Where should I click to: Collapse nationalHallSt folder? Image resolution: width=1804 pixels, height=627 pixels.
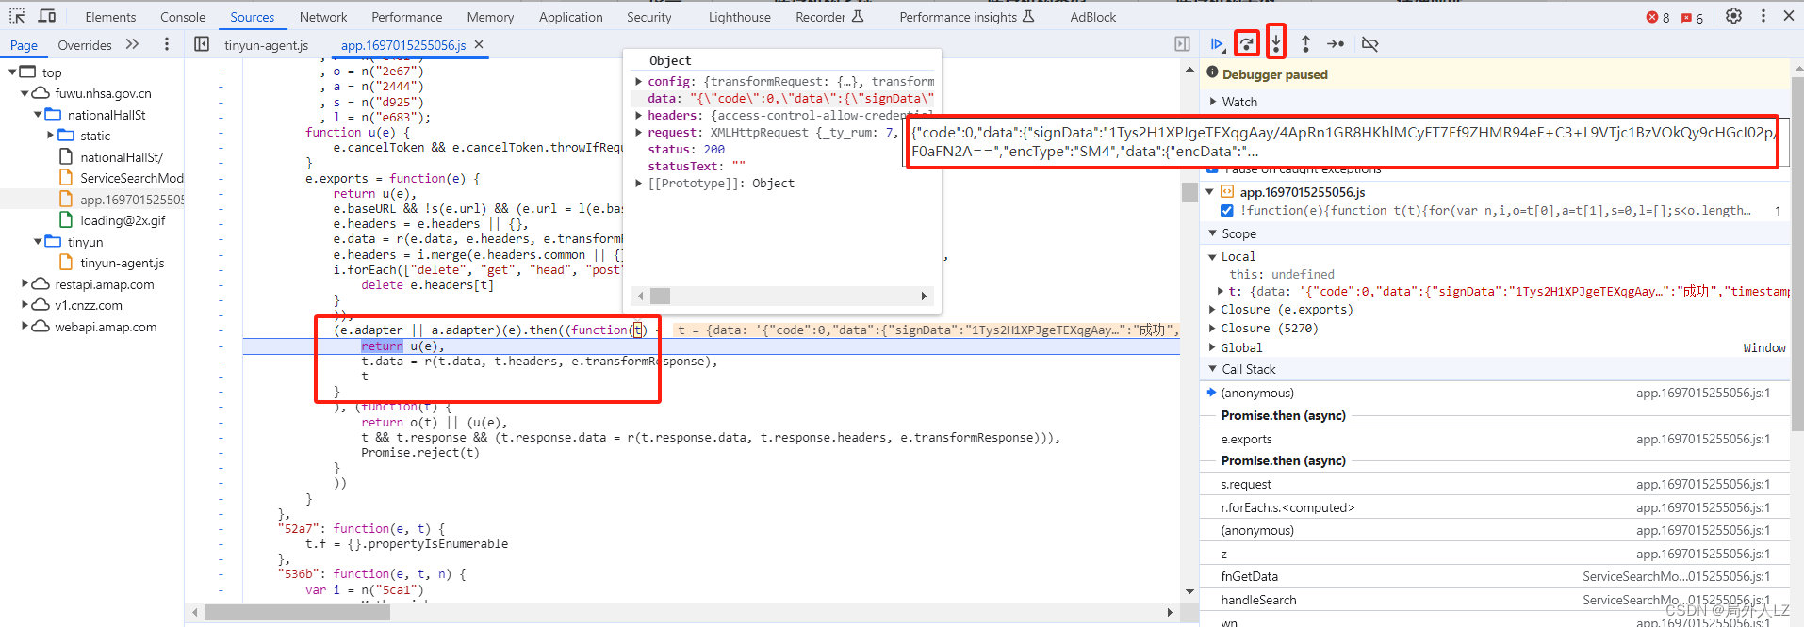tap(38, 115)
